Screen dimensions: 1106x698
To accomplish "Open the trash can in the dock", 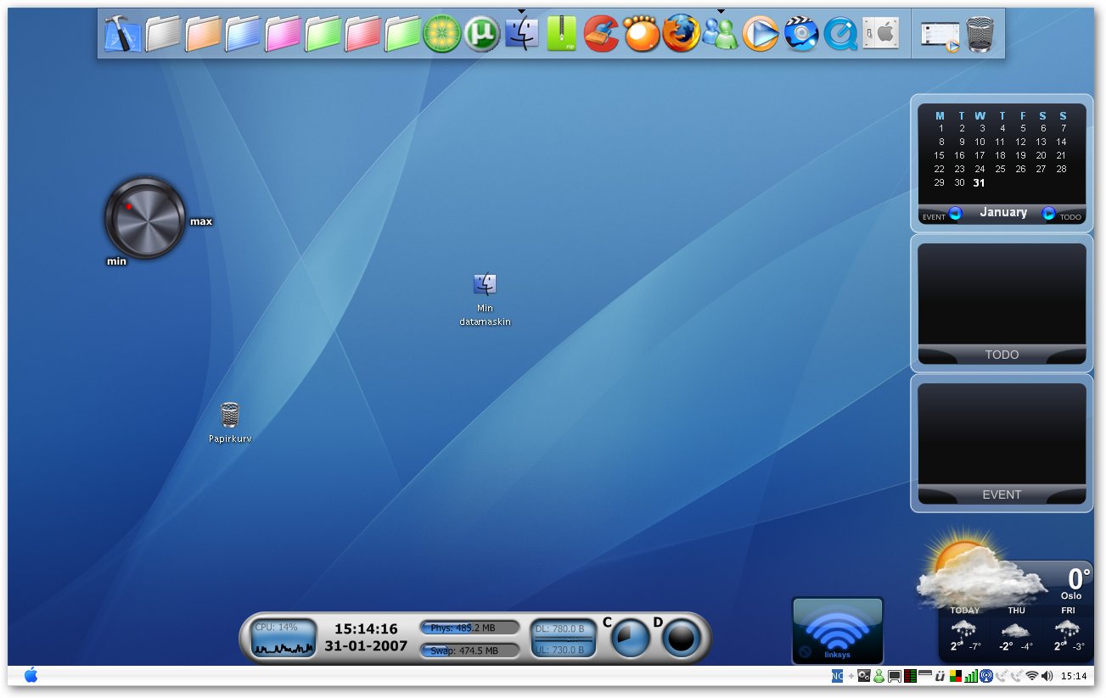I will pos(980,34).
